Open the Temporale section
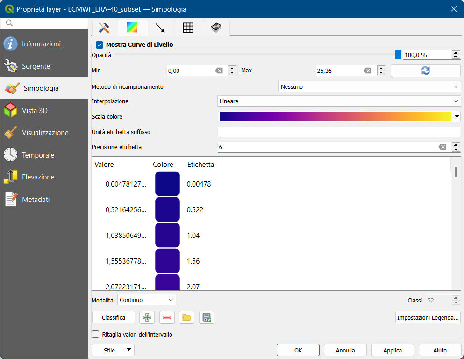This screenshot has width=464, height=359. tap(44, 155)
